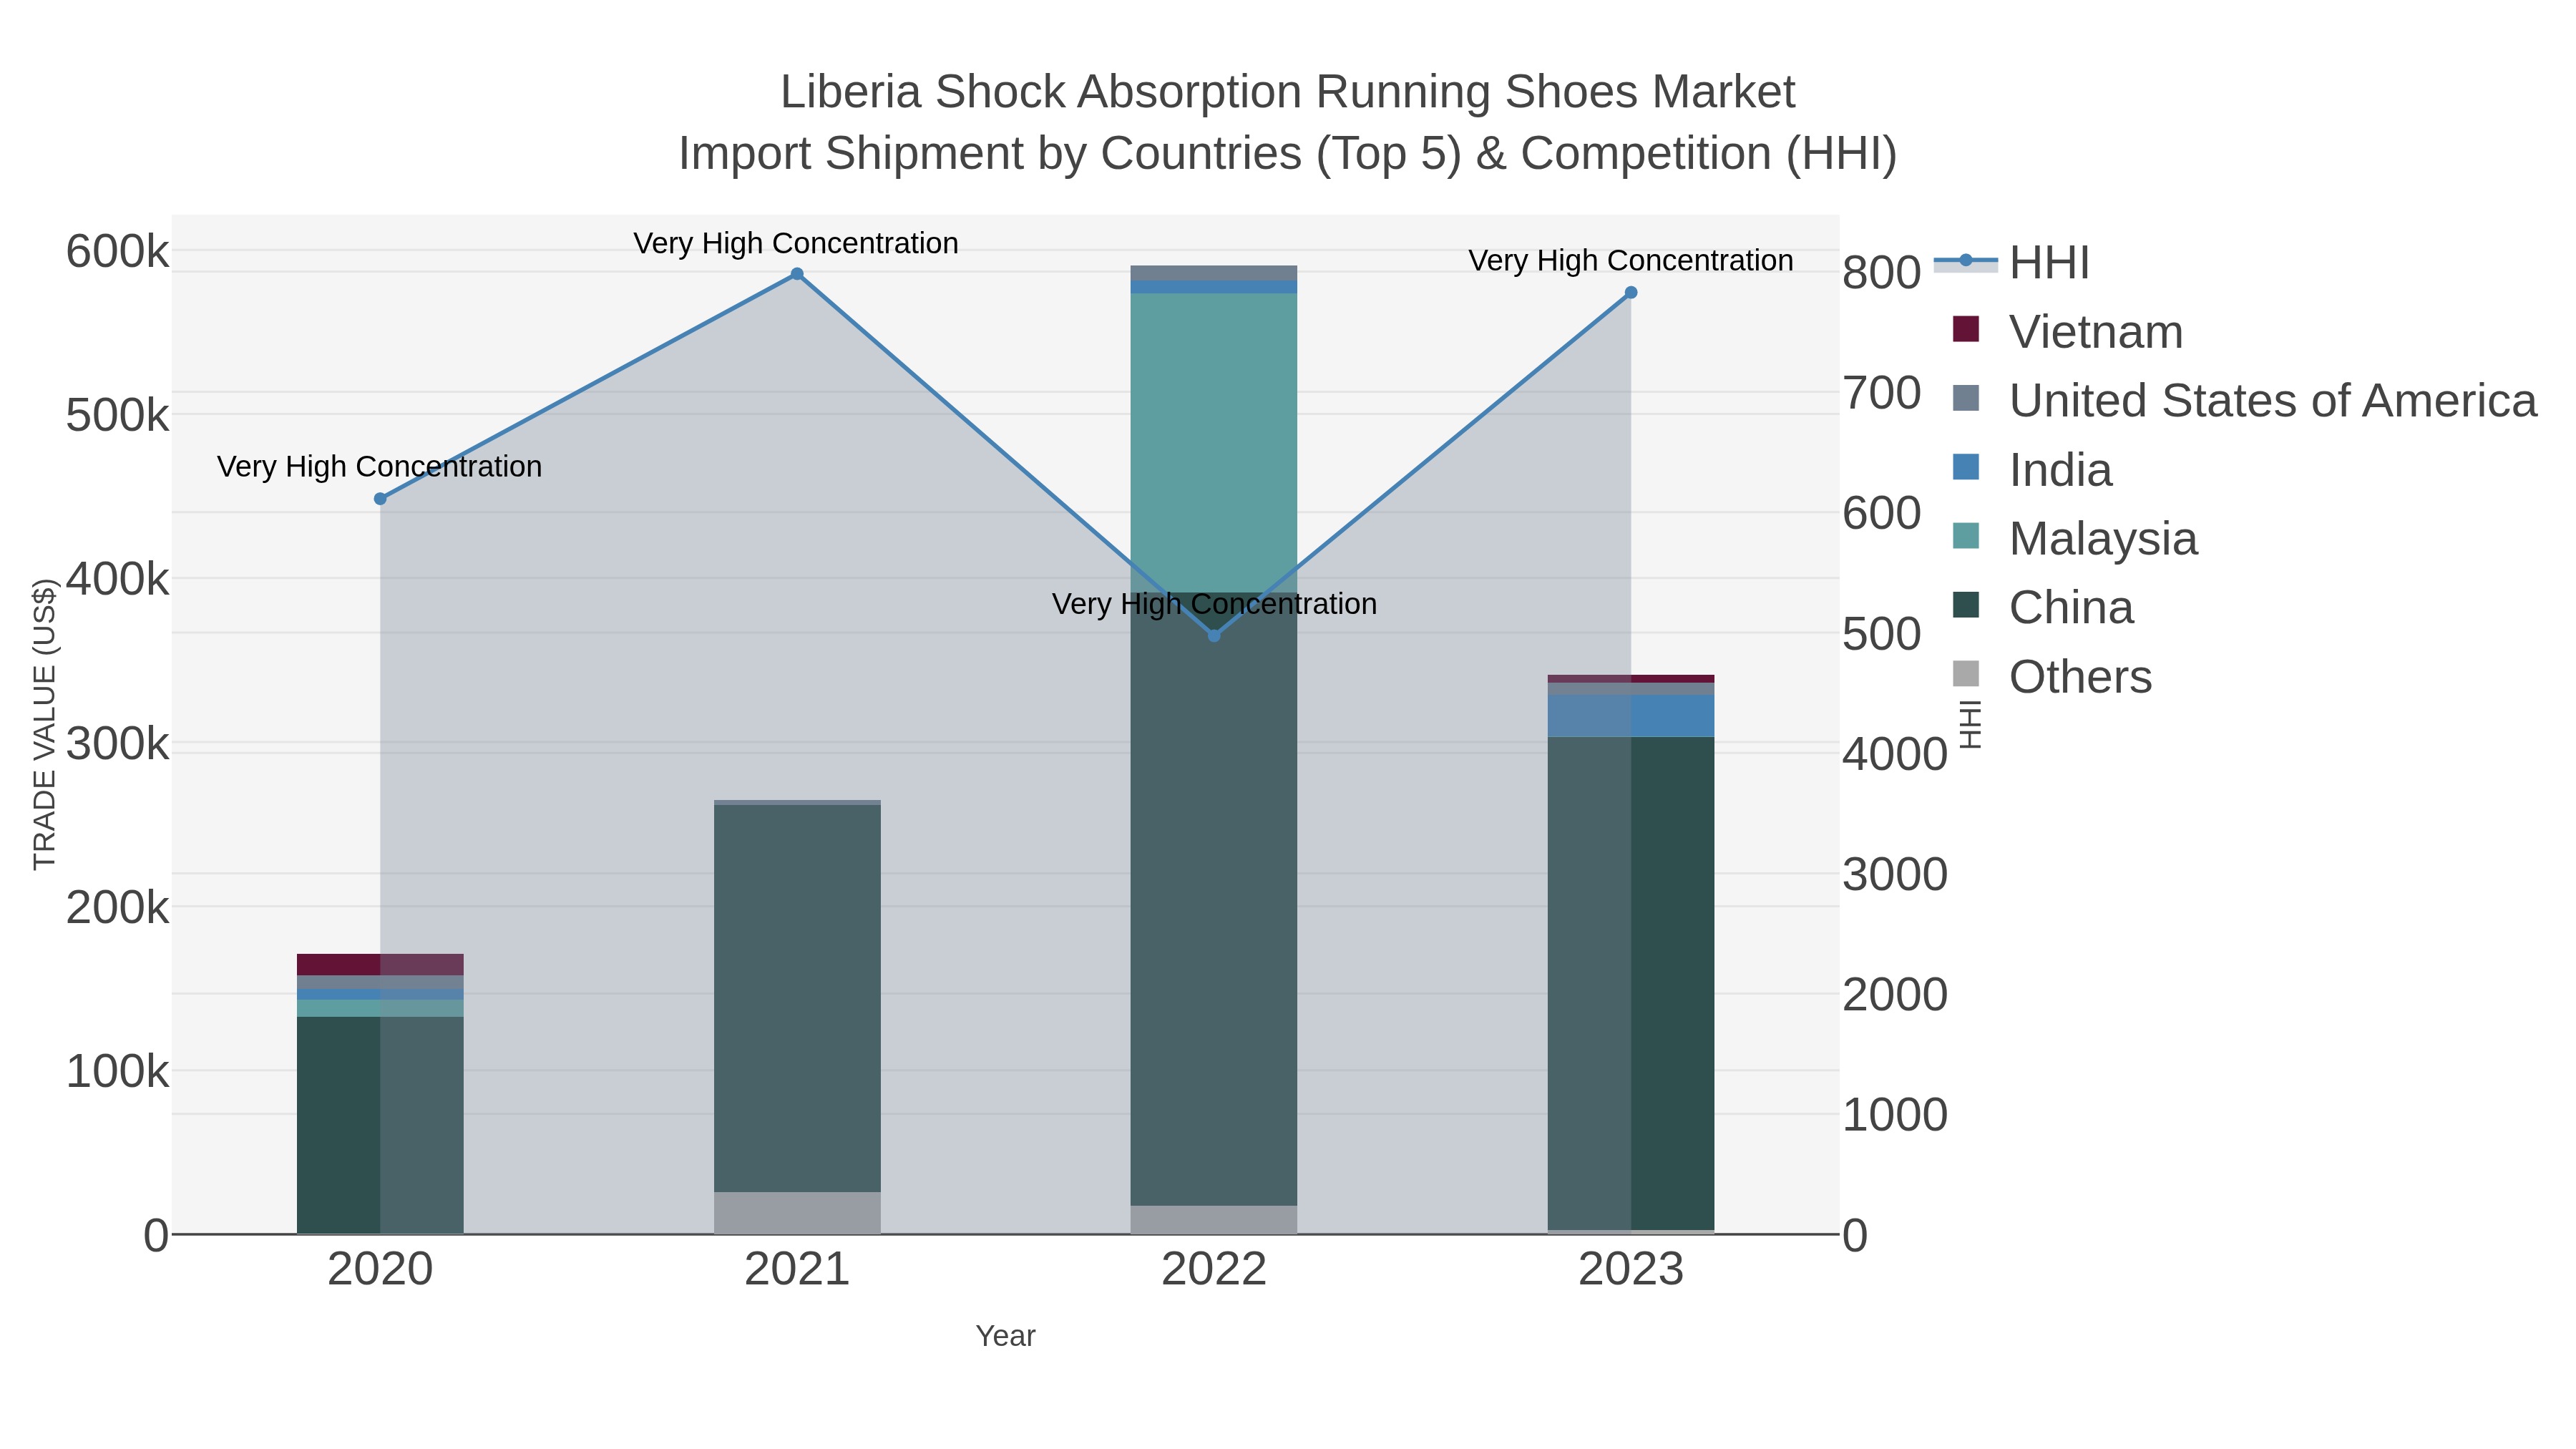Toggle the China legend entry
The height and width of the screenshot is (1449, 2576).
pyautogui.click(x=2043, y=608)
